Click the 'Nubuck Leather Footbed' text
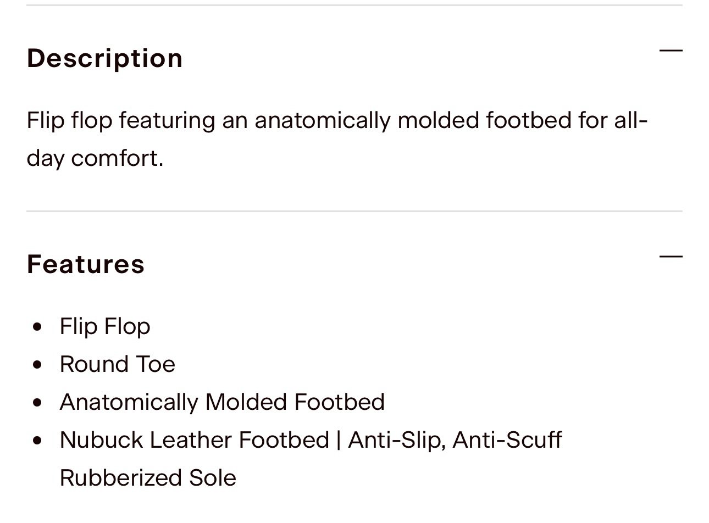Screen dimensions: 709x523 195,440
